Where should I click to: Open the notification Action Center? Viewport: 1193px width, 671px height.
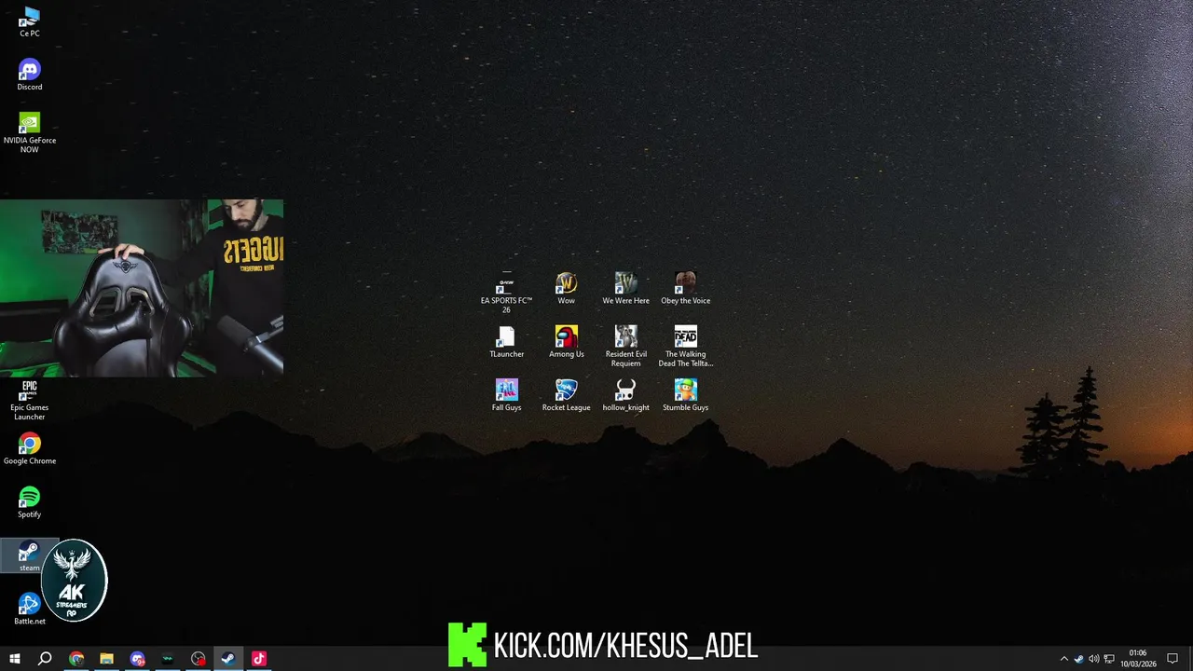[x=1172, y=659]
